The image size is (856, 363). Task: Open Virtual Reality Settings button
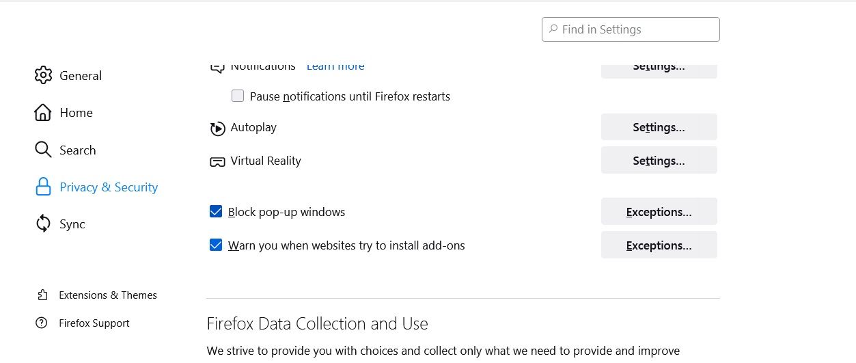point(659,161)
